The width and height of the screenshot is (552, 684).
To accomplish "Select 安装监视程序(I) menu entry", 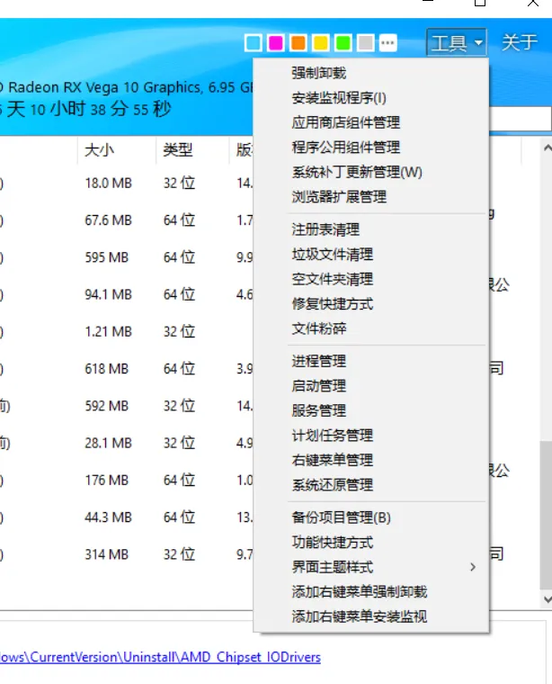I will coord(370,98).
